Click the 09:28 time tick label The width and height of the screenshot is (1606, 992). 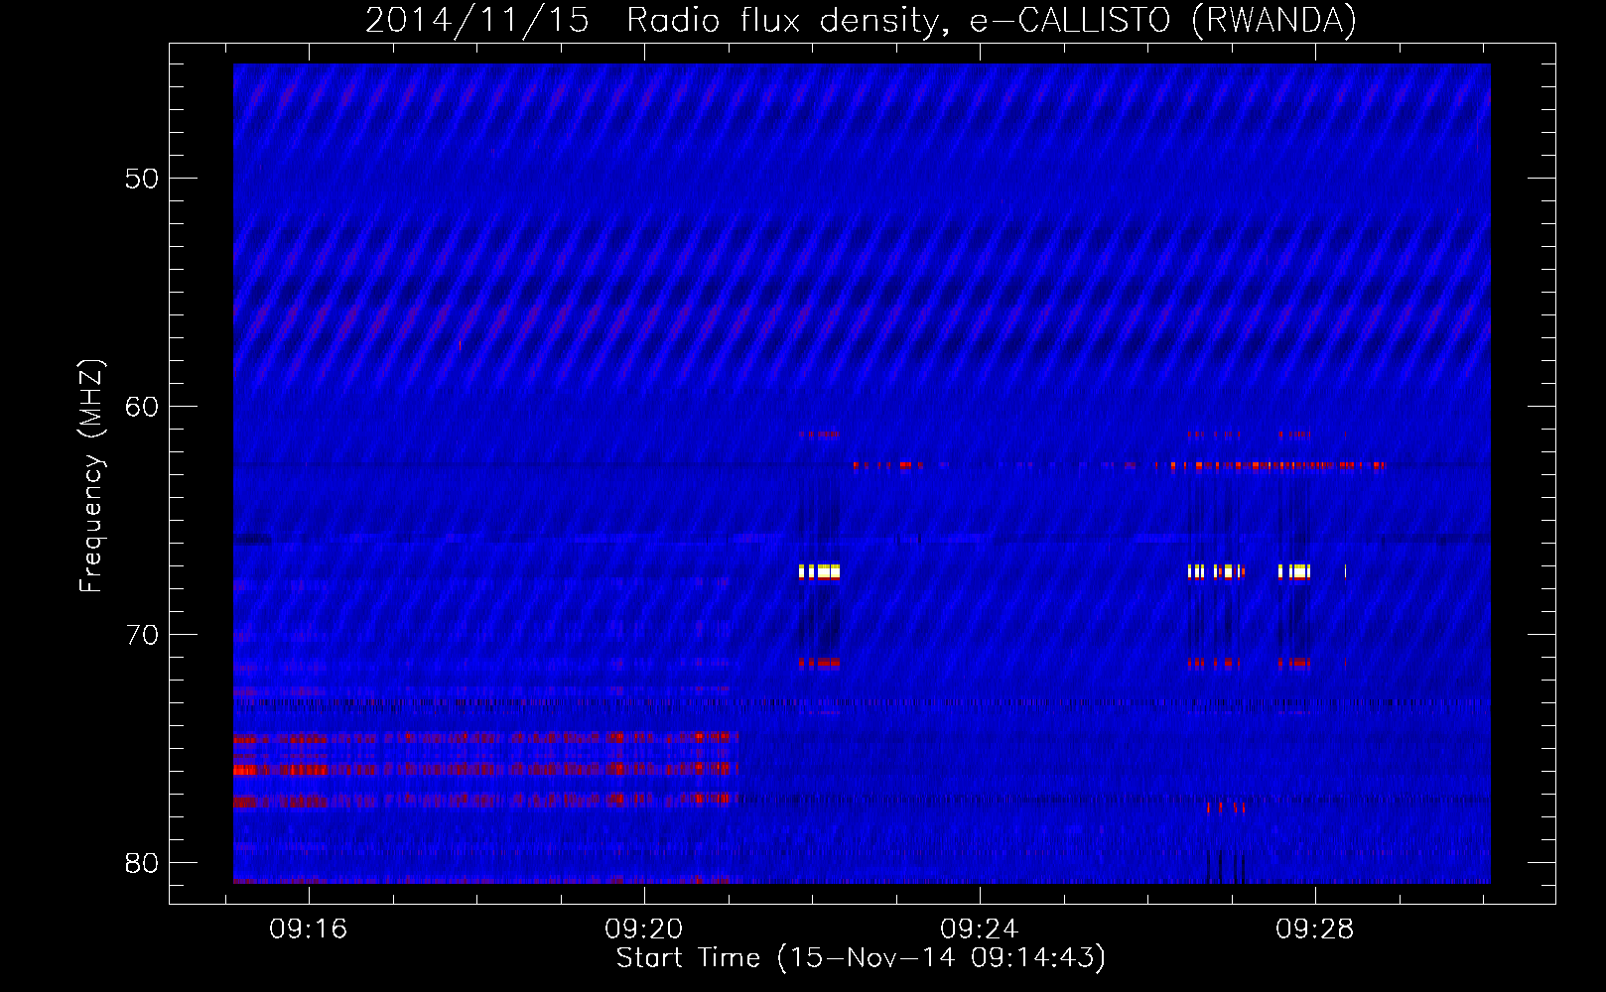pos(1315,930)
